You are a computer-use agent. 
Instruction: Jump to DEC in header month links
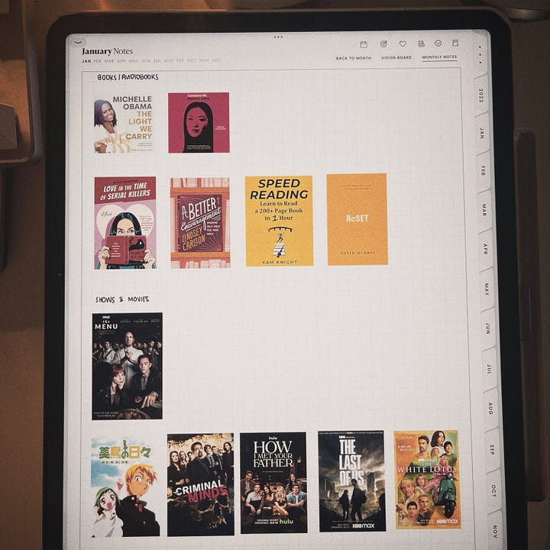pyautogui.click(x=216, y=60)
